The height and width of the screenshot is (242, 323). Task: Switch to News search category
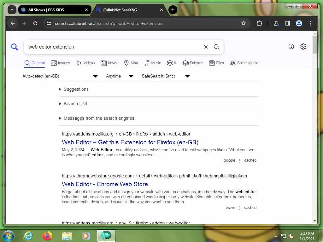tap(109, 63)
